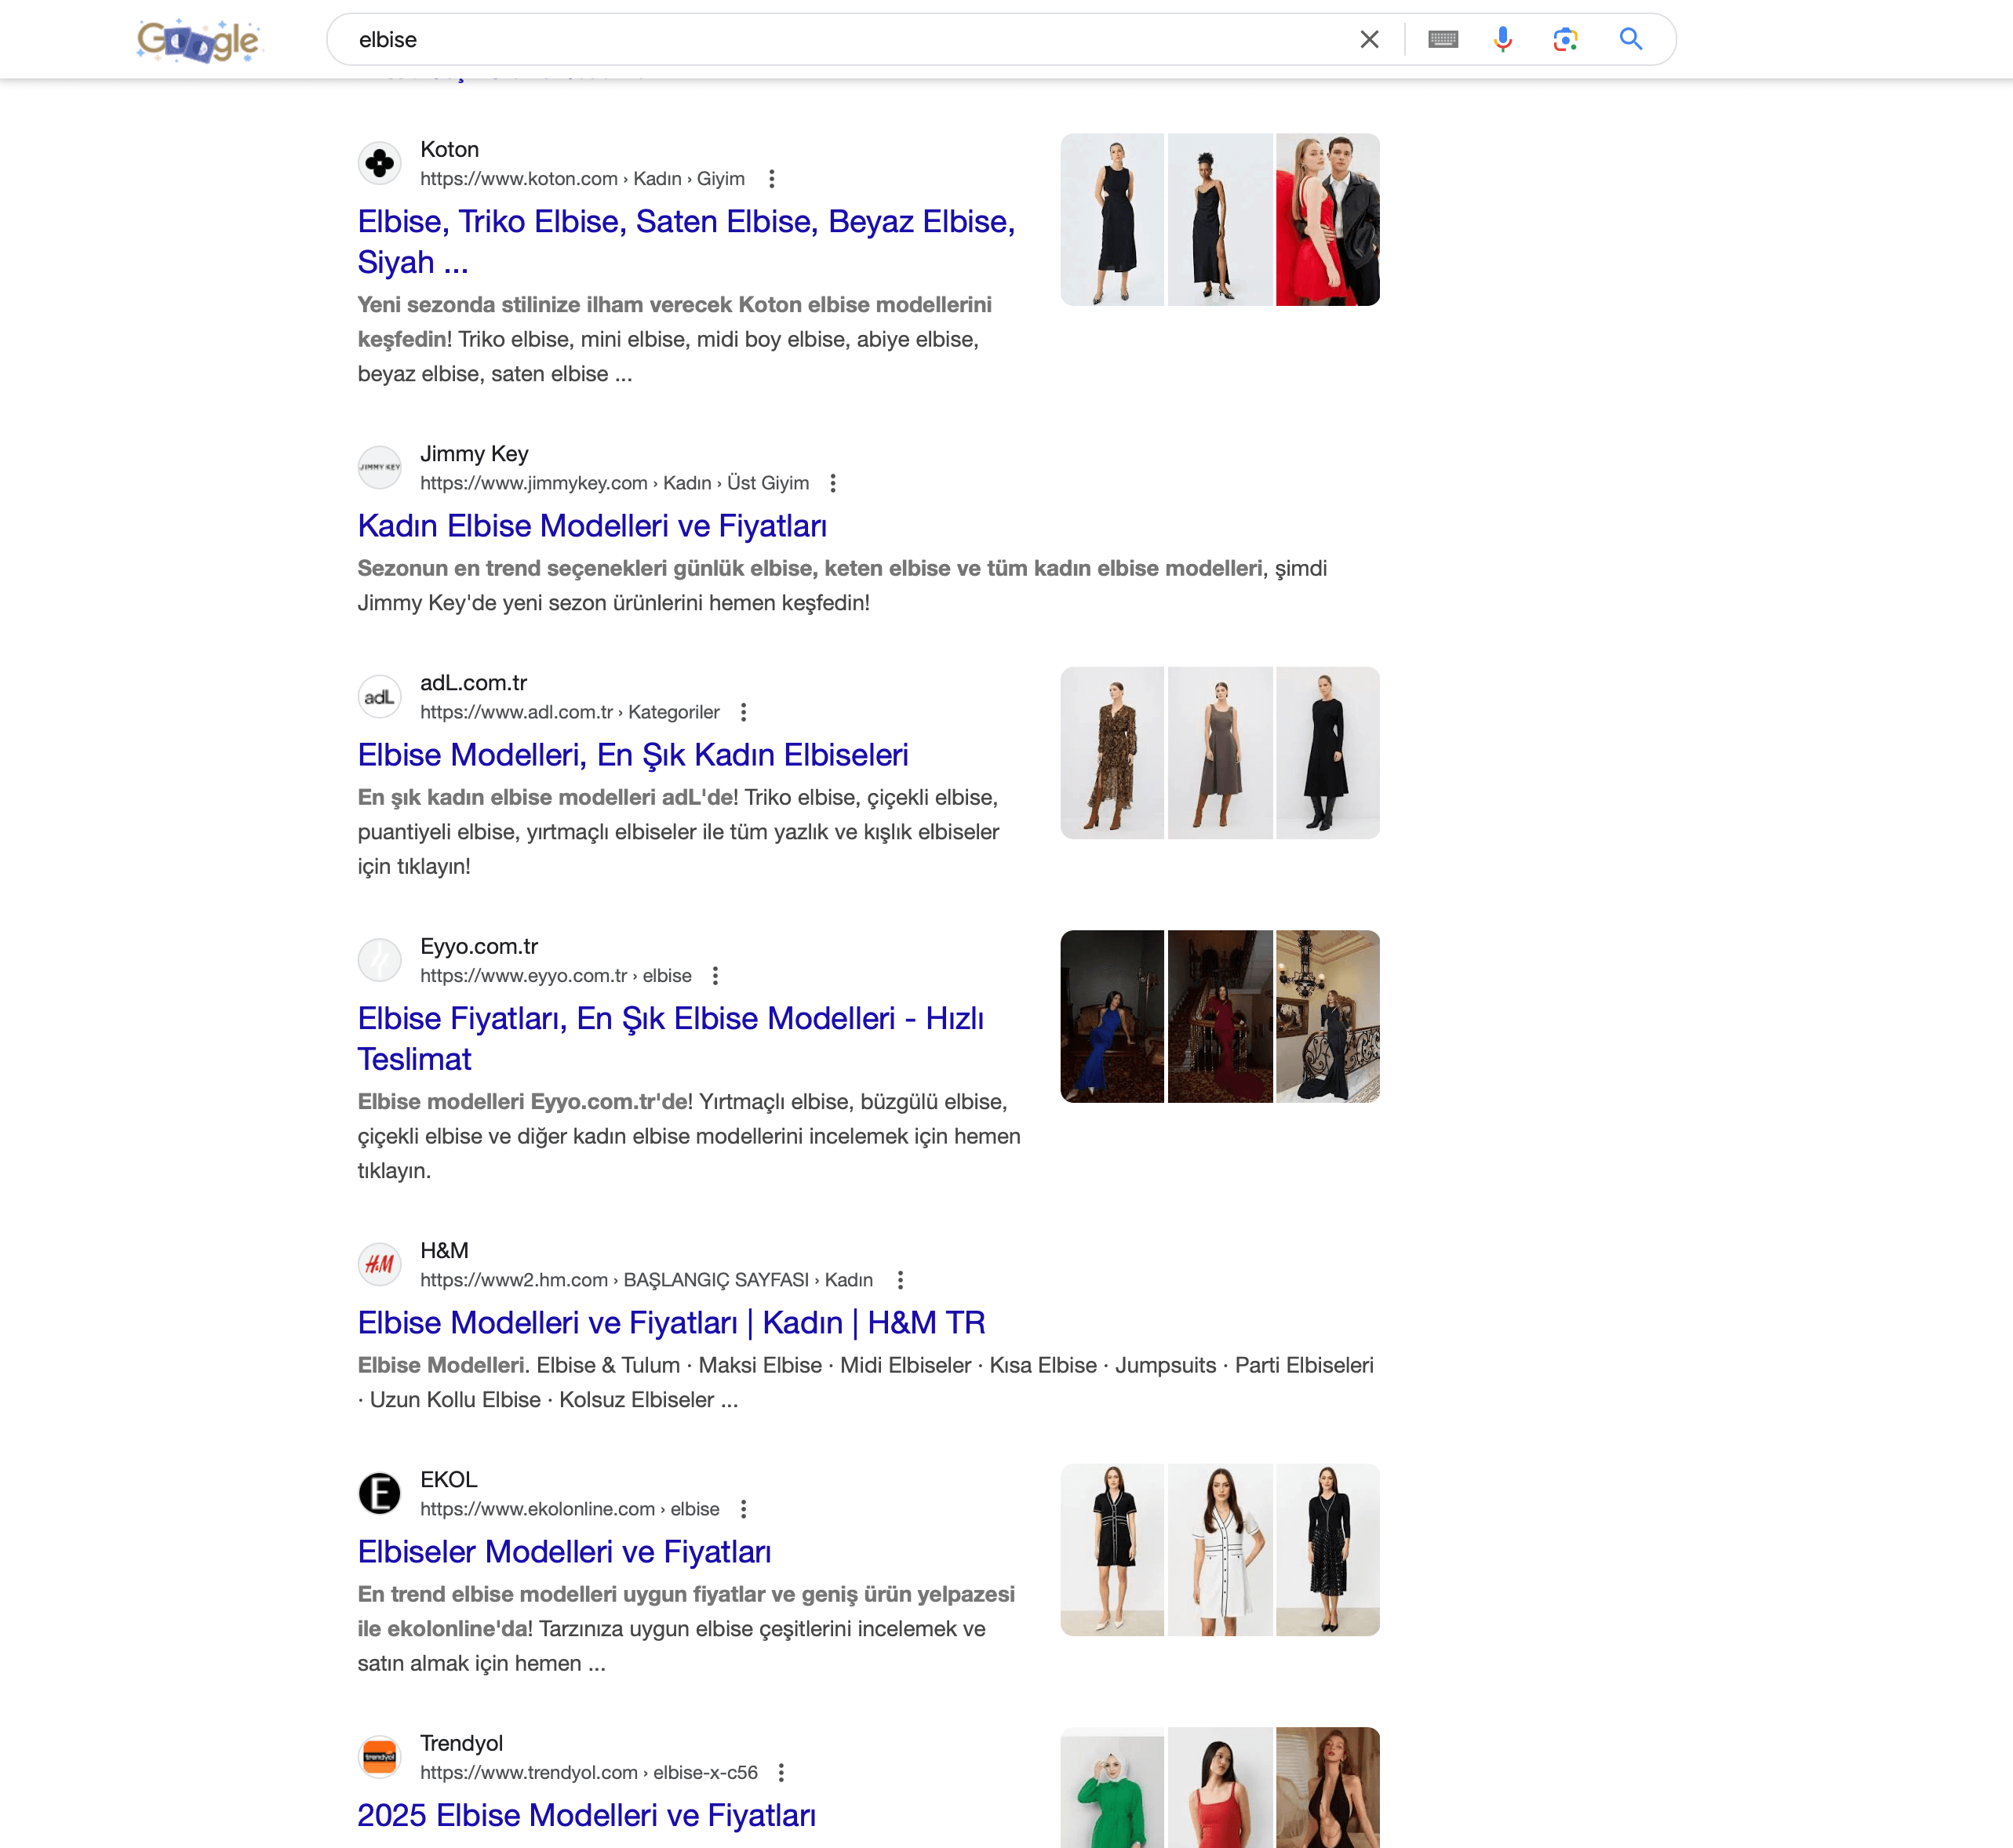Click the www.adl.com.tr Kategoriler breadcrumb
The height and width of the screenshot is (1848, 2013).
[569, 712]
